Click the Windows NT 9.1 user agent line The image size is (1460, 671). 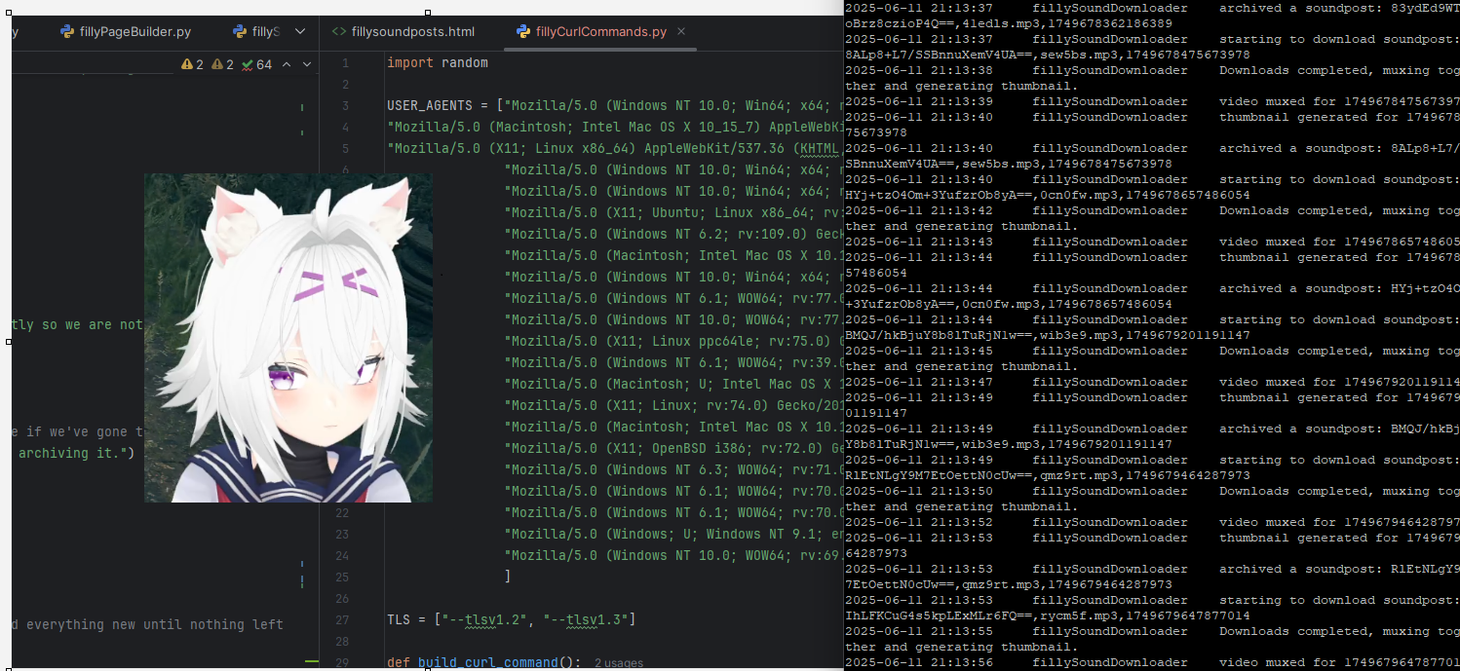pyautogui.click(x=674, y=534)
